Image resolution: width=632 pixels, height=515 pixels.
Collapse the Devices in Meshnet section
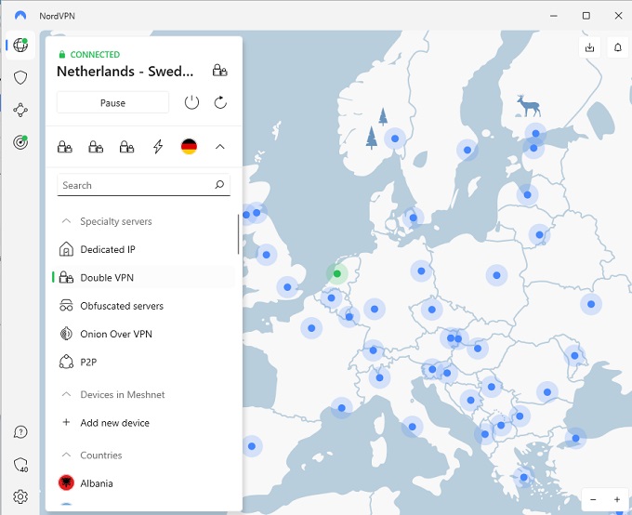[66, 395]
